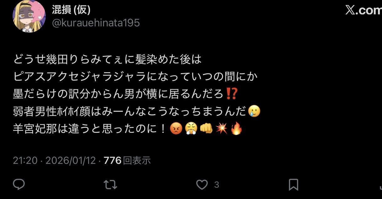382x199 pixels.
Task: Click the red exclamation question mark emoji
Action: click(232, 94)
